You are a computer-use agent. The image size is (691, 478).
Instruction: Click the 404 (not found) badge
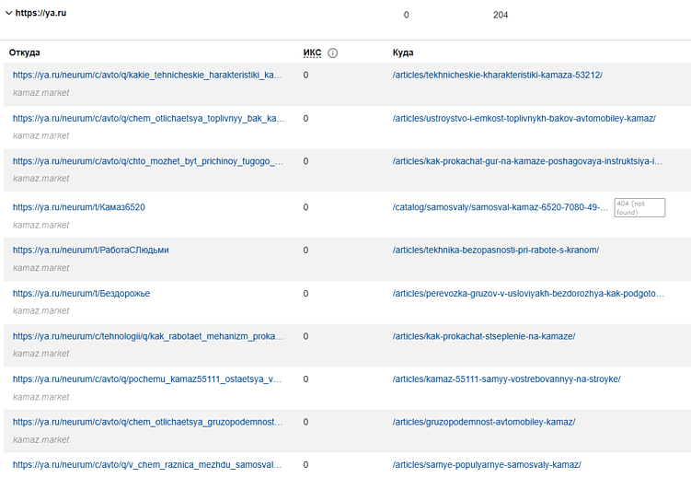click(x=639, y=207)
